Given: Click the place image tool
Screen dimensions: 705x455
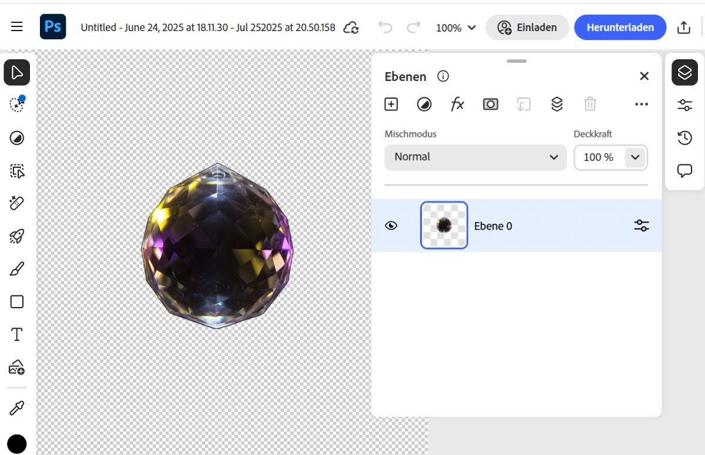Looking at the screenshot, I should [17, 368].
